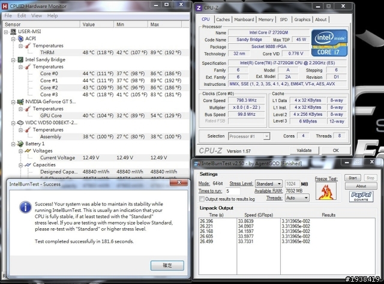Click the Validate button in CPU-Z
The image size is (384, 284).
(304, 151)
